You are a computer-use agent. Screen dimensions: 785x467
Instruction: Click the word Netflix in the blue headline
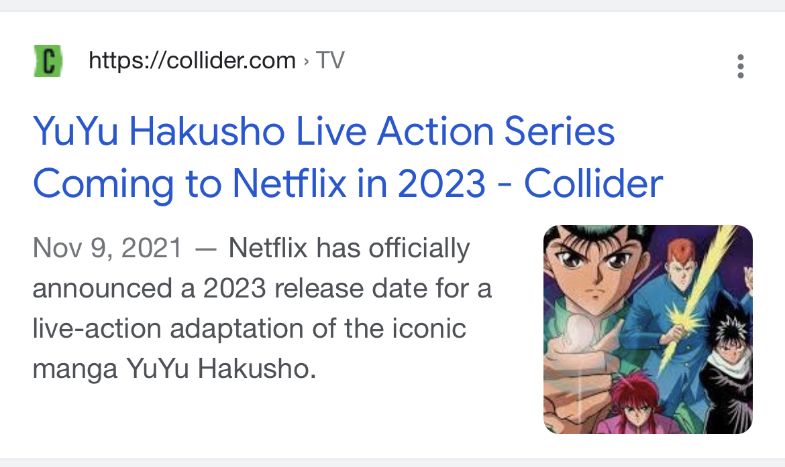[289, 184]
